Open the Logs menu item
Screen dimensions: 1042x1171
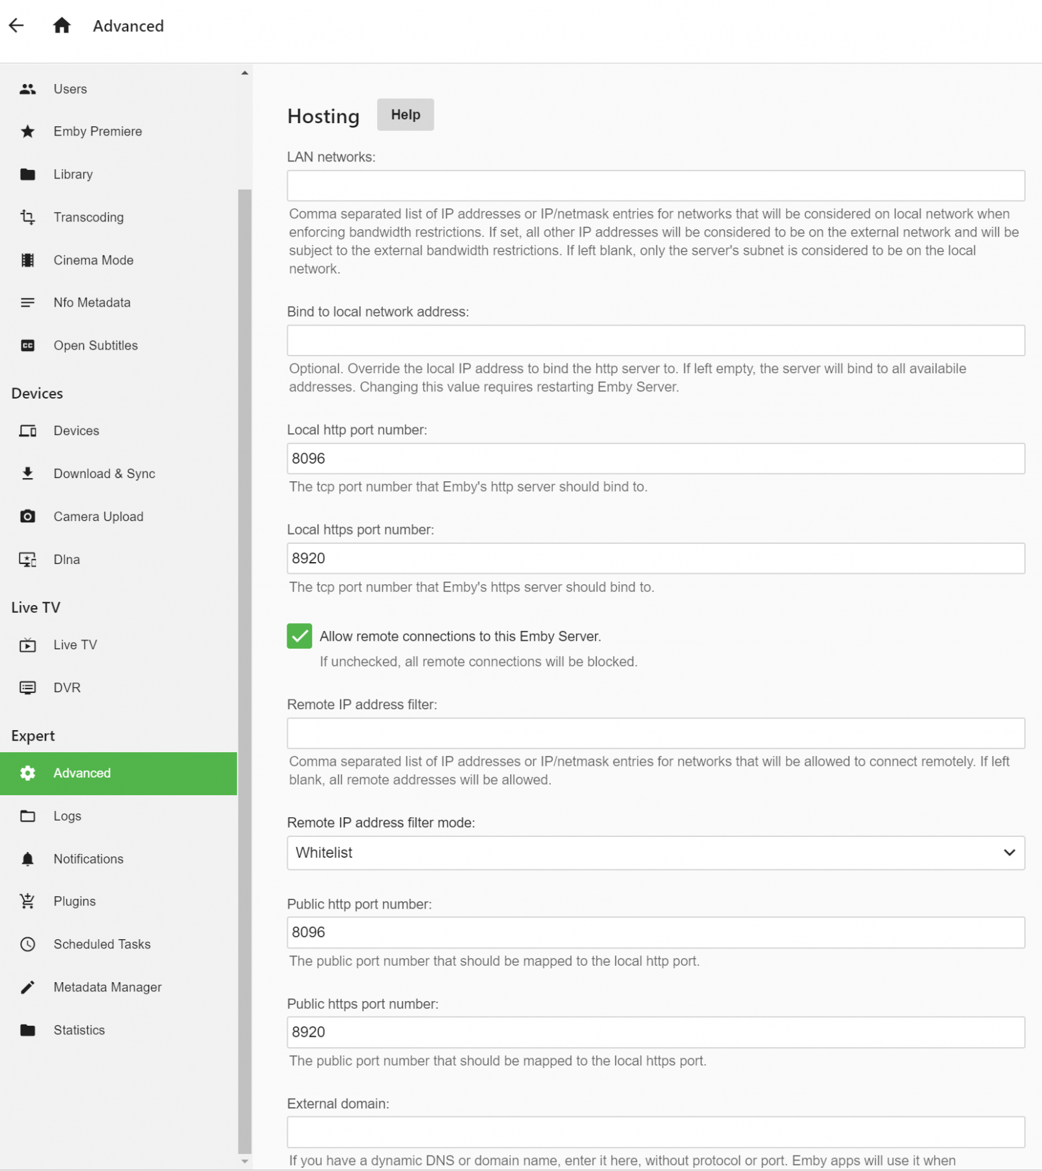(67, 816)
